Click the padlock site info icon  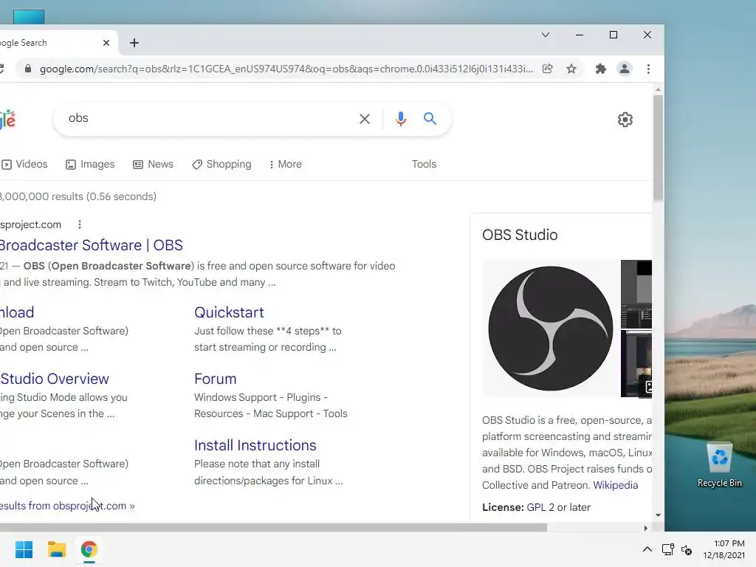(28, 69)
